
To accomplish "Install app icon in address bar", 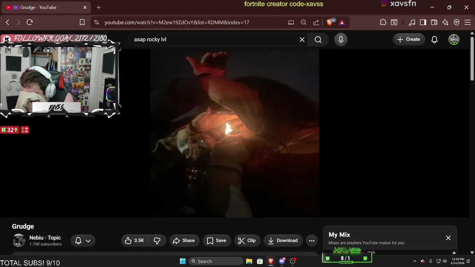I will 291,22.
